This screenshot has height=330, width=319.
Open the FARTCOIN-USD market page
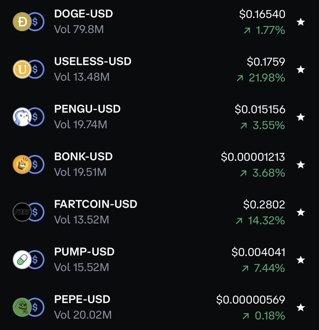coord(96,204)
